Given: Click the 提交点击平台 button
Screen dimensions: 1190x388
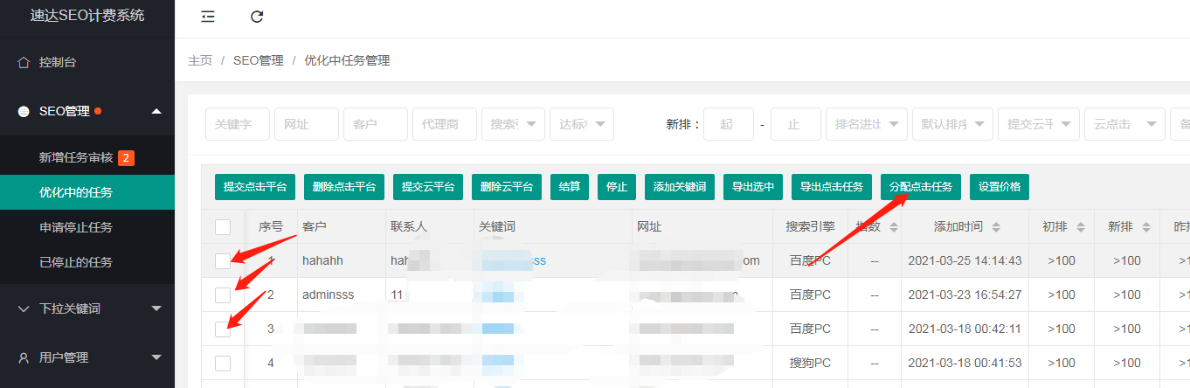Looking at the screenshot, I should pyautogui.click(x=255, y=187).
